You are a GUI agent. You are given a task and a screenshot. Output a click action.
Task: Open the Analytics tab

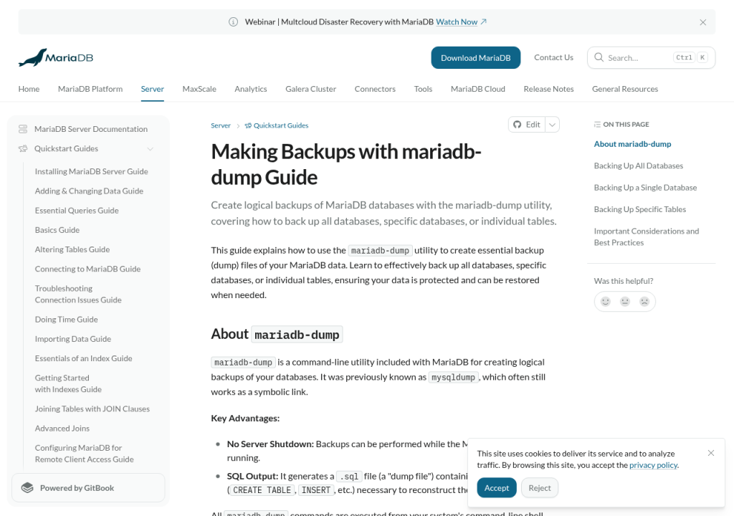click(251, 89)
